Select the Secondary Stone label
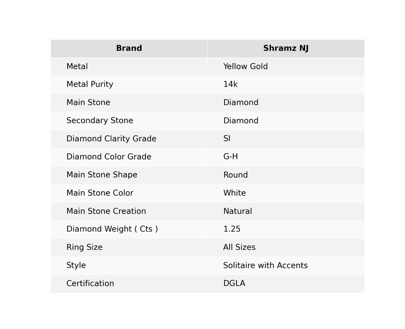Viewport: 405px width, 329px height. [100, 121]
